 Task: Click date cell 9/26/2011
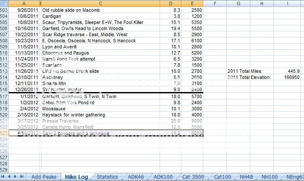click(24, 10)
